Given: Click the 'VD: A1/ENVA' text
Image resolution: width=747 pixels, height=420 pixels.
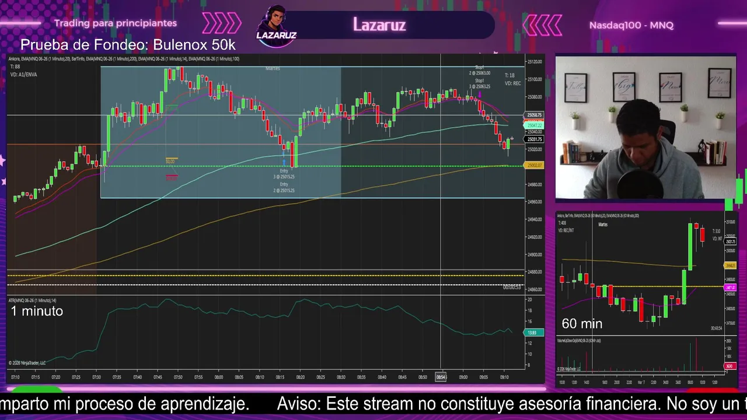Looking at the screenshot, I should [23, 75].
